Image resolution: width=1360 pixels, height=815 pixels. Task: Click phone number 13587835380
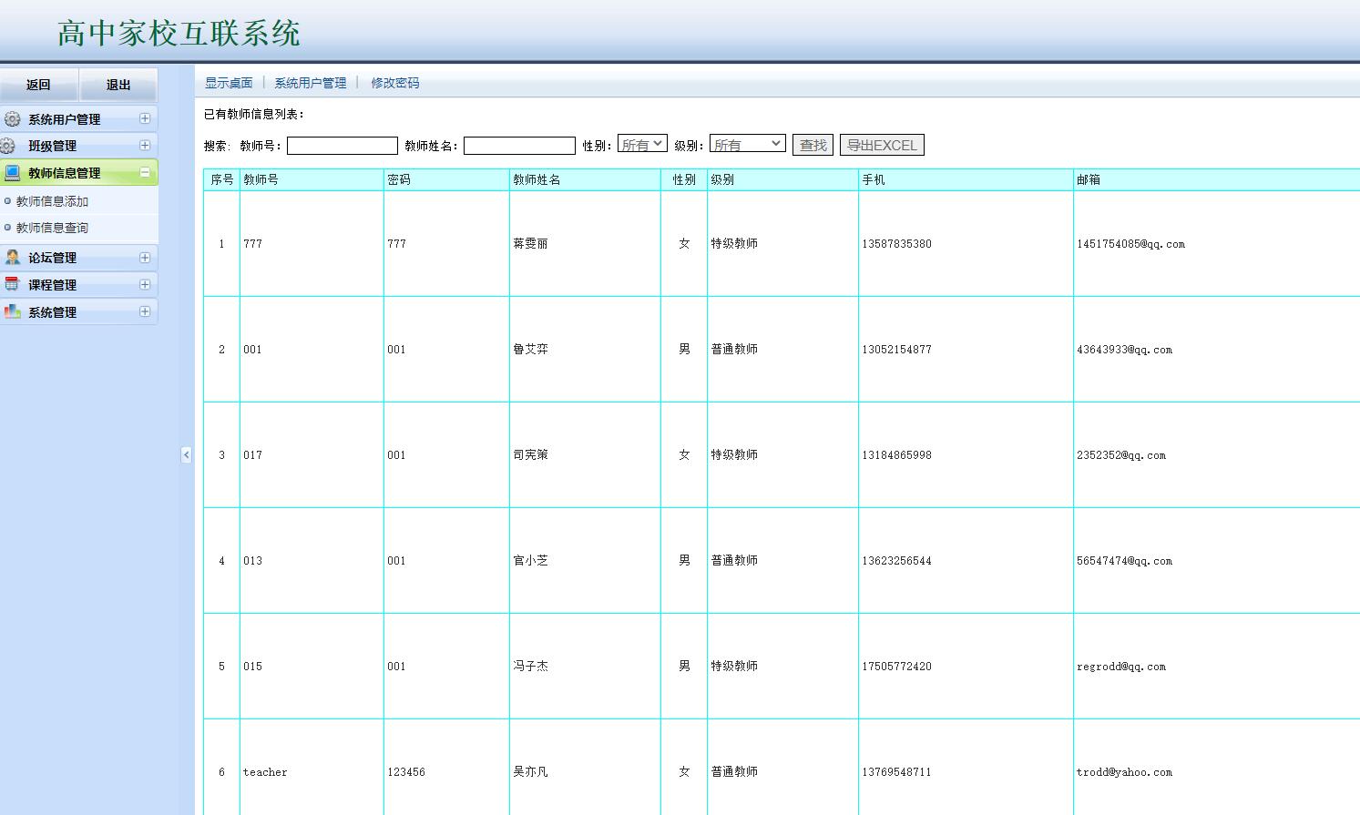click(897, 244)
